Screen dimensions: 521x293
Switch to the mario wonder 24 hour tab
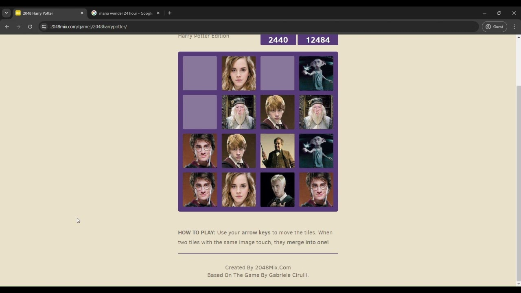(x=126, y=13)
